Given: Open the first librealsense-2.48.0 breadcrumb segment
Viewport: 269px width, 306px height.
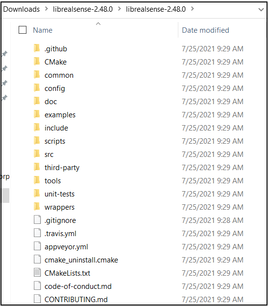Looking at the screenshot, I should coord(83,9).
